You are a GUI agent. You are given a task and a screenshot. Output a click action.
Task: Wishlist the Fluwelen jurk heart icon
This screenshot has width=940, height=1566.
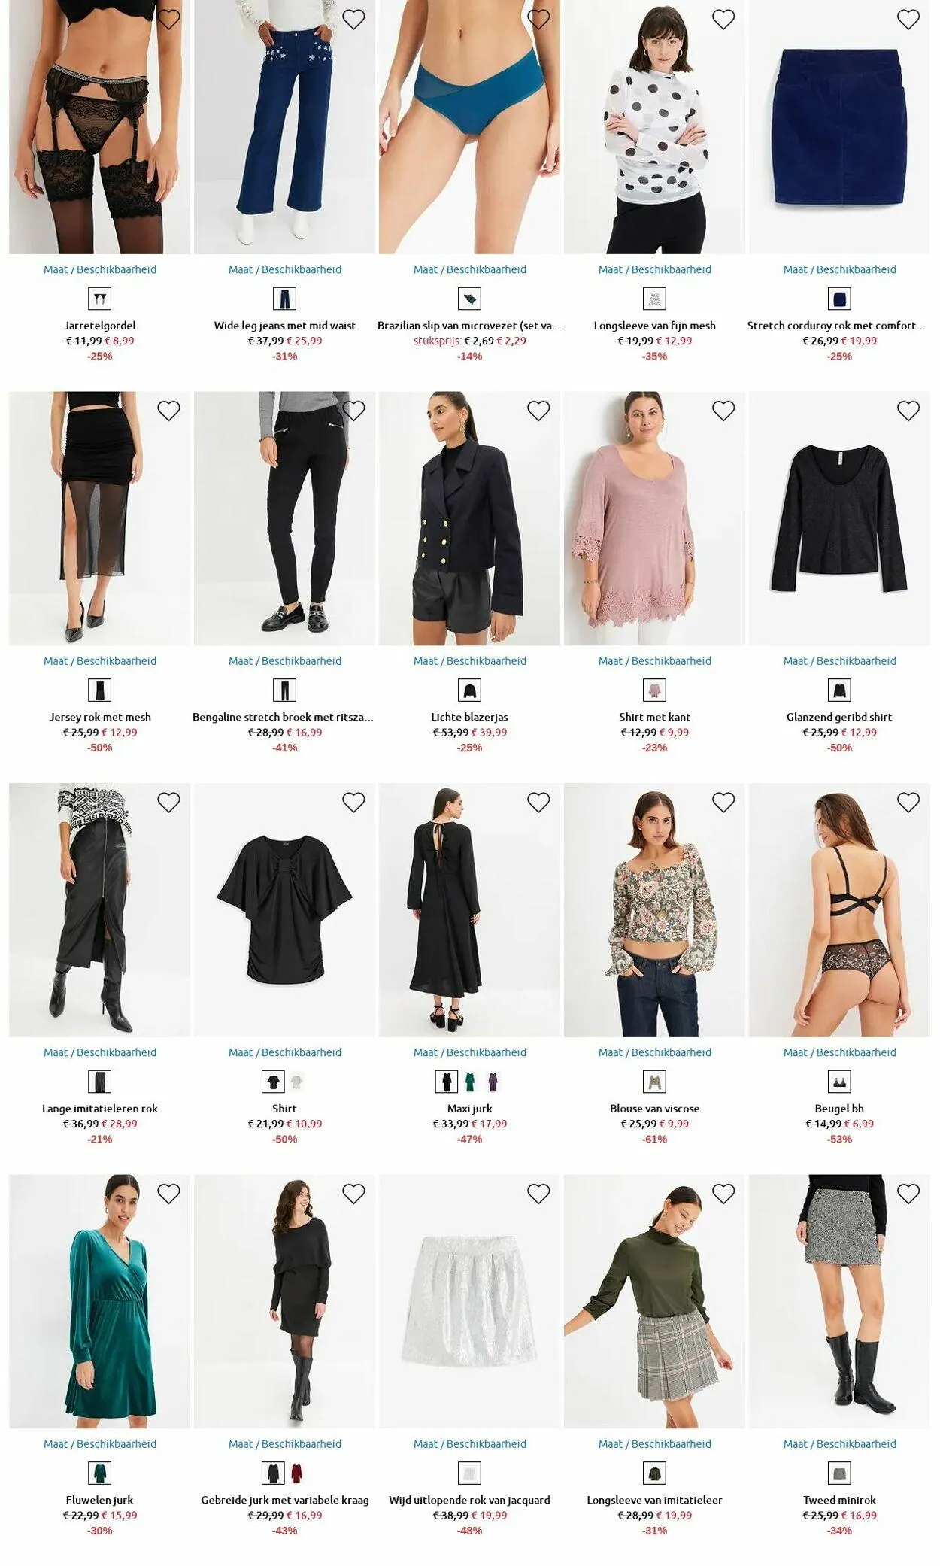[x=168, y=1194]
